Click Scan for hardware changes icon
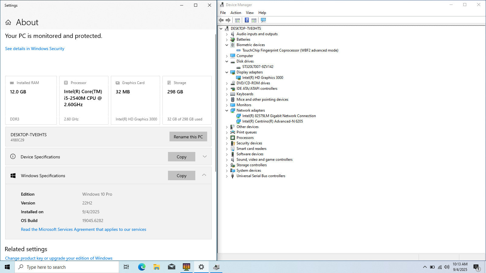This screenshot has width=486, height=273. tap(263, 20)
